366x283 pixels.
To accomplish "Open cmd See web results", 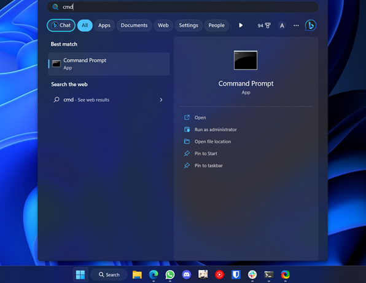I will (x=109, y=100).
